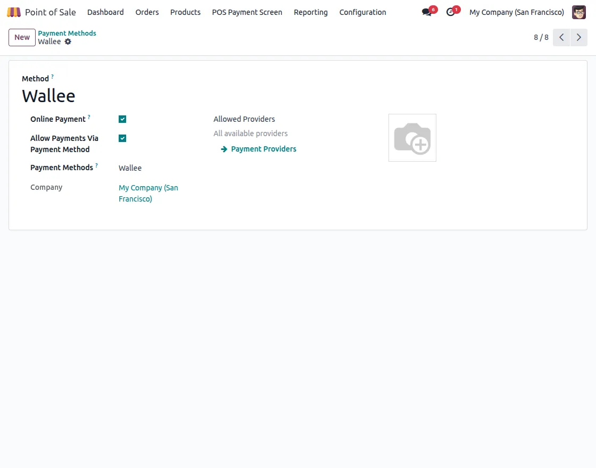Open the My Company (San Francisco) company link
This screenshot has width=596, height=468.
point(148,194)
